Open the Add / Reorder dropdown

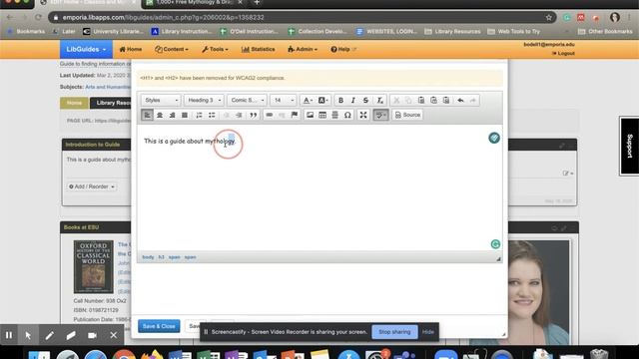pyautogui.click(x=92, y=186)
